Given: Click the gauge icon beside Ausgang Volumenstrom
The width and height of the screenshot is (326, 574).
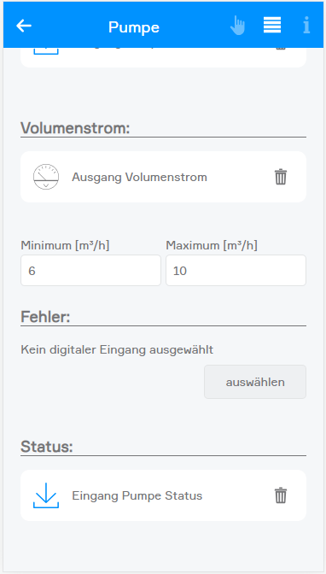Looking at the screenshot, I should click(x=46, y=177).
